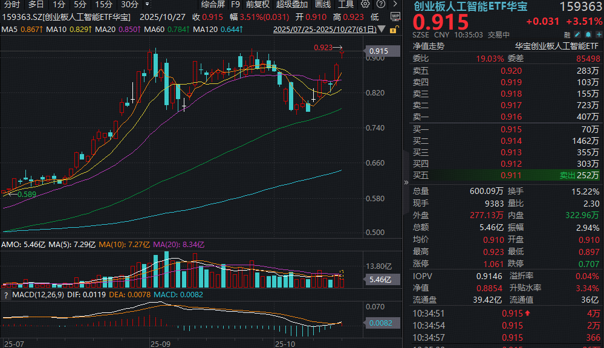
Task: Click the WP indicator badge on the chart
Action: tap(395, 16)
